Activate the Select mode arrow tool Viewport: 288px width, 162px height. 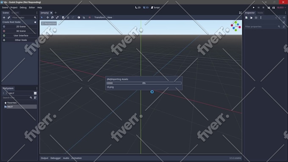(42, 17)
